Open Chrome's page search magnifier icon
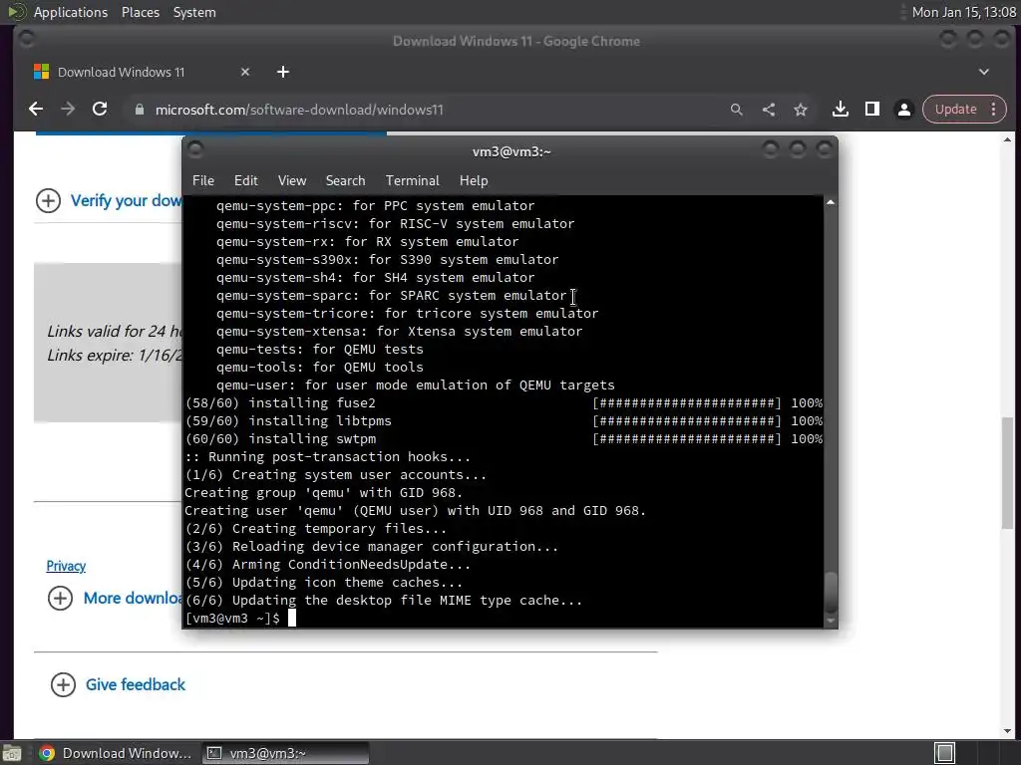Image resolution: width=1021 pixels, height=765 pixels. (737, 110)
